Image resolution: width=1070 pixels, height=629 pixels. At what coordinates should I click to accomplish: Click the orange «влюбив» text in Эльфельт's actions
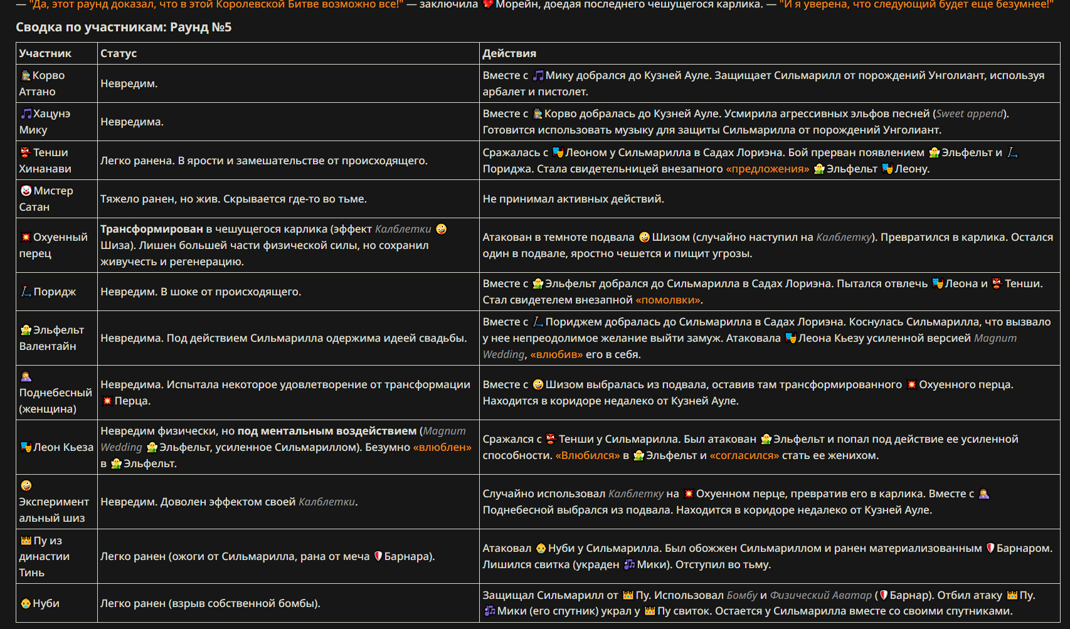click(556, 354)
